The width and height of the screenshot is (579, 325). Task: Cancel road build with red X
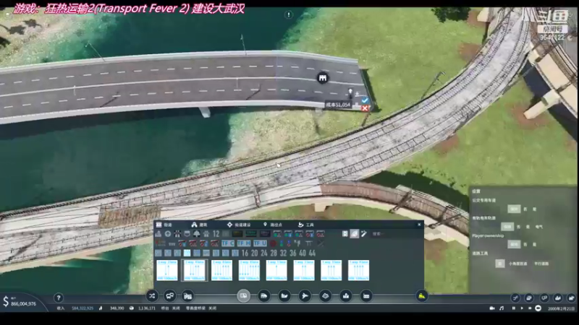coord(365,108)
